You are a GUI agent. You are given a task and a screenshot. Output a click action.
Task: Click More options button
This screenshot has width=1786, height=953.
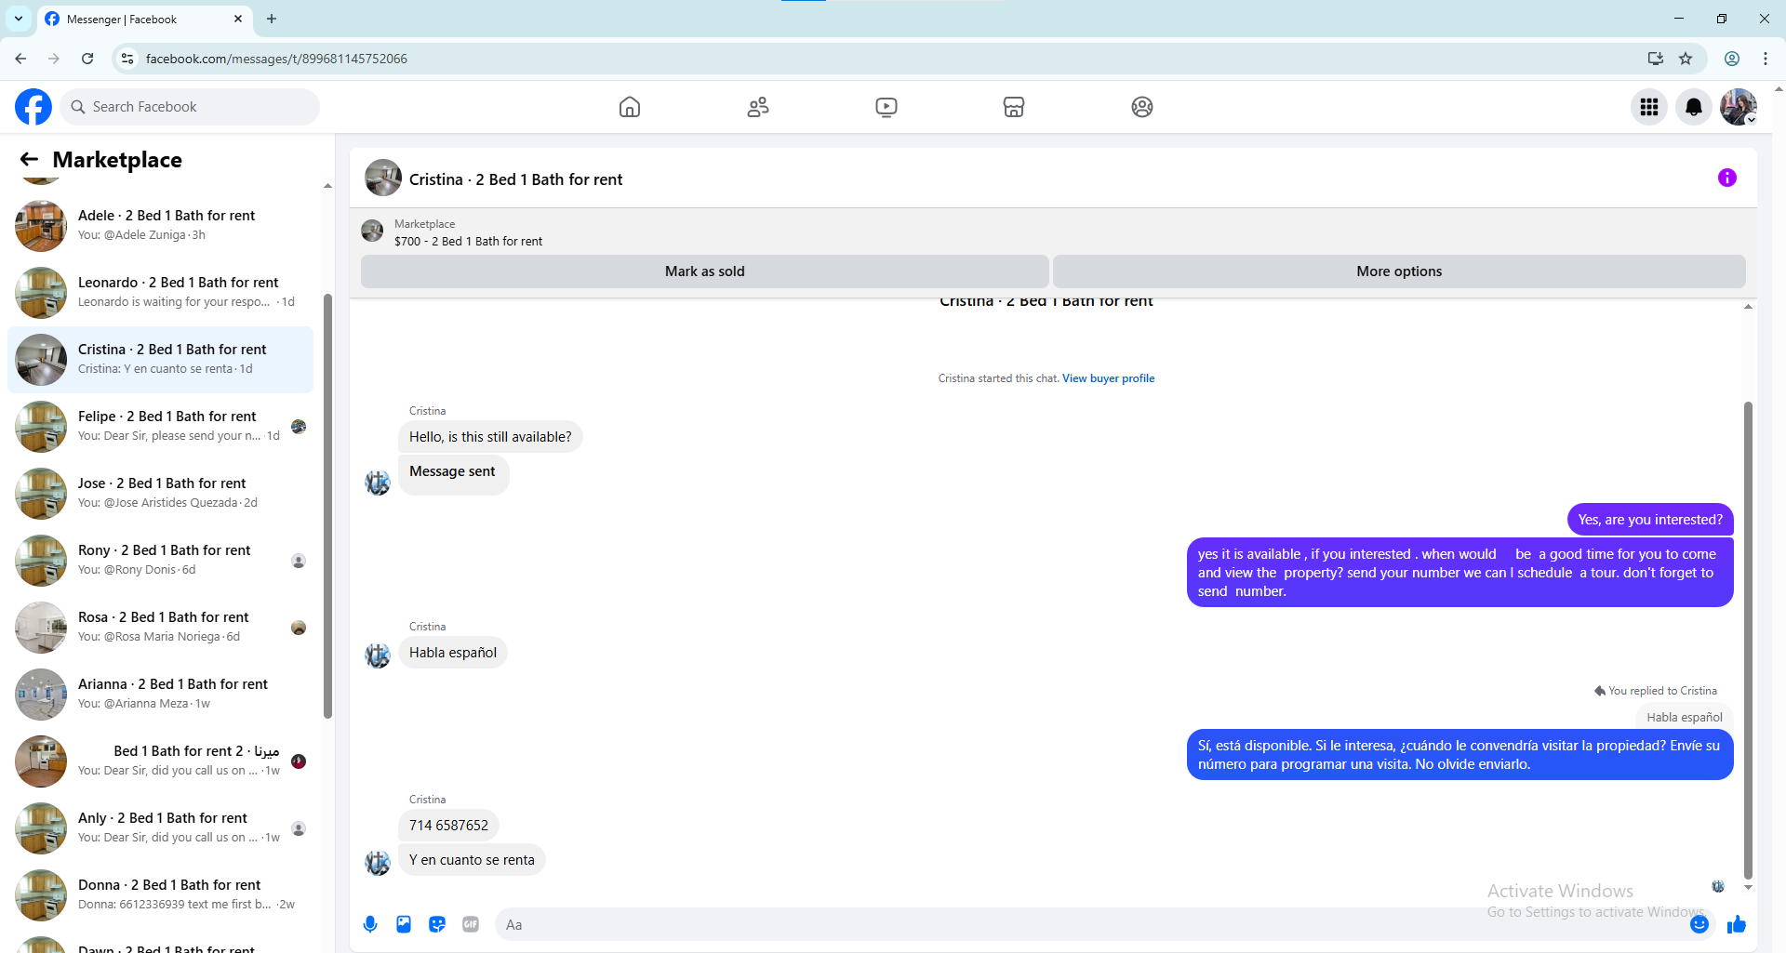coord(1399,271)
